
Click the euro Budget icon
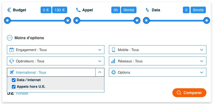[x=9, y=10]
